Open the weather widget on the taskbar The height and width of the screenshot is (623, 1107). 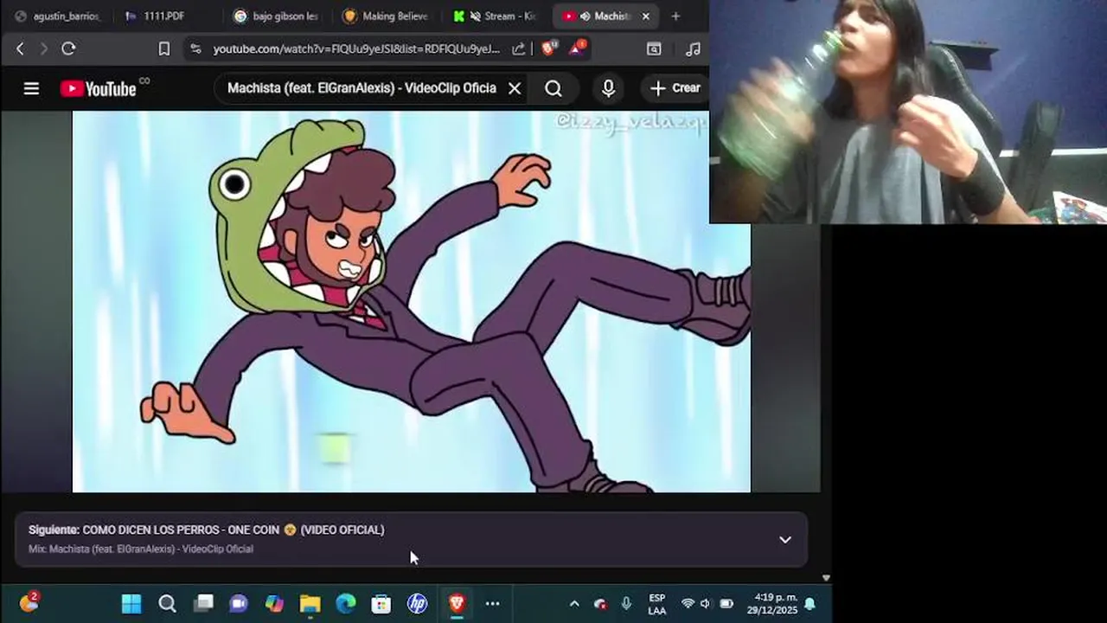pyautogui.click(x=29, y=602)
